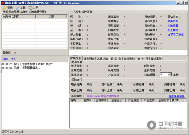The image size is (189, 135).
Task: Click the IE下手工操作 link
Action: [175, 35]
